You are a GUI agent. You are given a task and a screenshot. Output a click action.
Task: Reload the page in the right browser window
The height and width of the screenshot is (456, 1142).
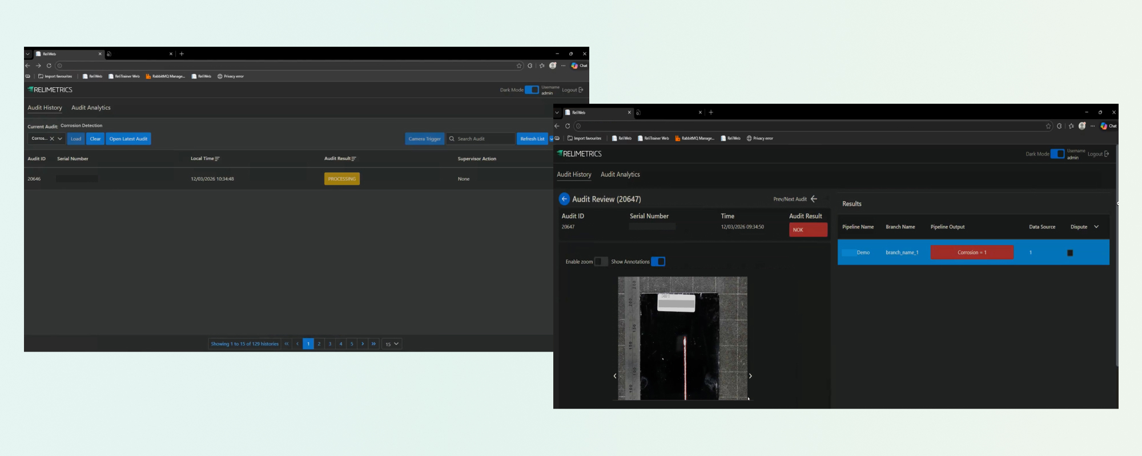tap(568, 126)
